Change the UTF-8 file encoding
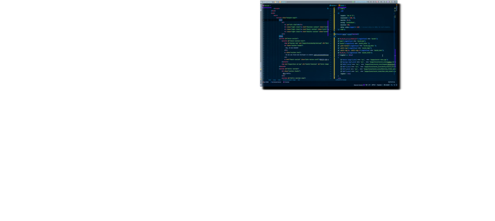This screenshot has width=495, height=221. tap(373, 85)
